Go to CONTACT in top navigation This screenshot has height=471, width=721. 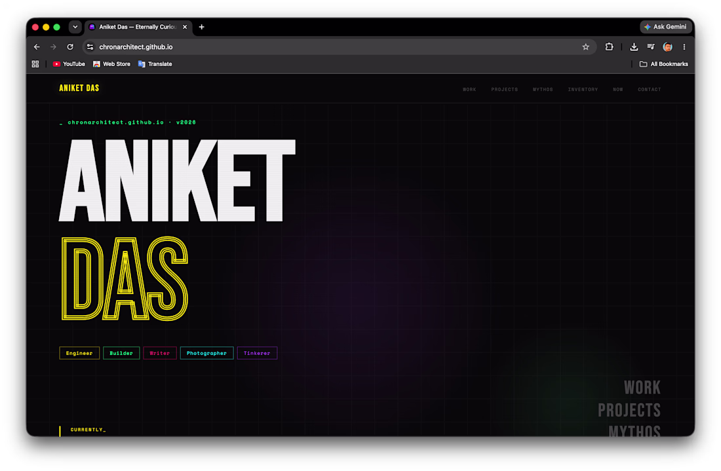(650, 89)
